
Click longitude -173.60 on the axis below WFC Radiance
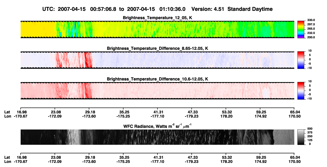tap(89, 161)
